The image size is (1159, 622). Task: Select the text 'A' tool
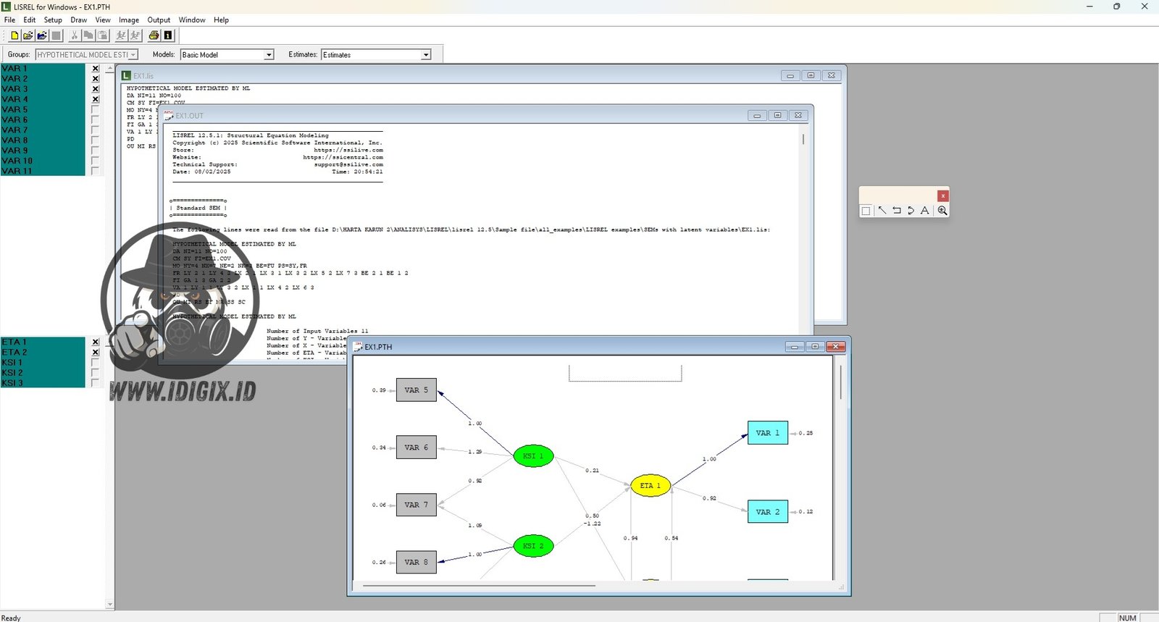(925, 211)
